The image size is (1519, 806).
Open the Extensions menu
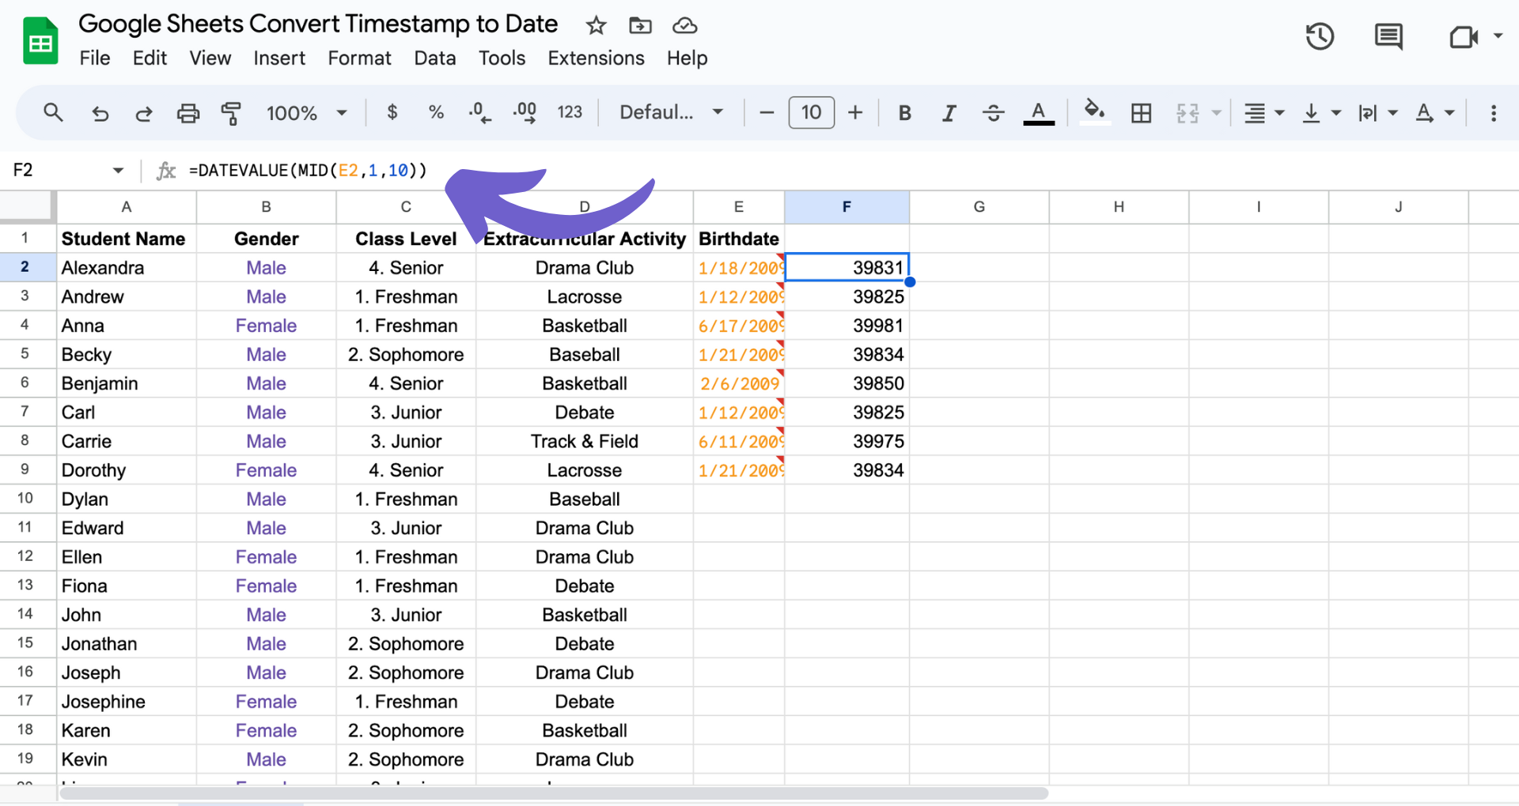[x=596, y=58]
